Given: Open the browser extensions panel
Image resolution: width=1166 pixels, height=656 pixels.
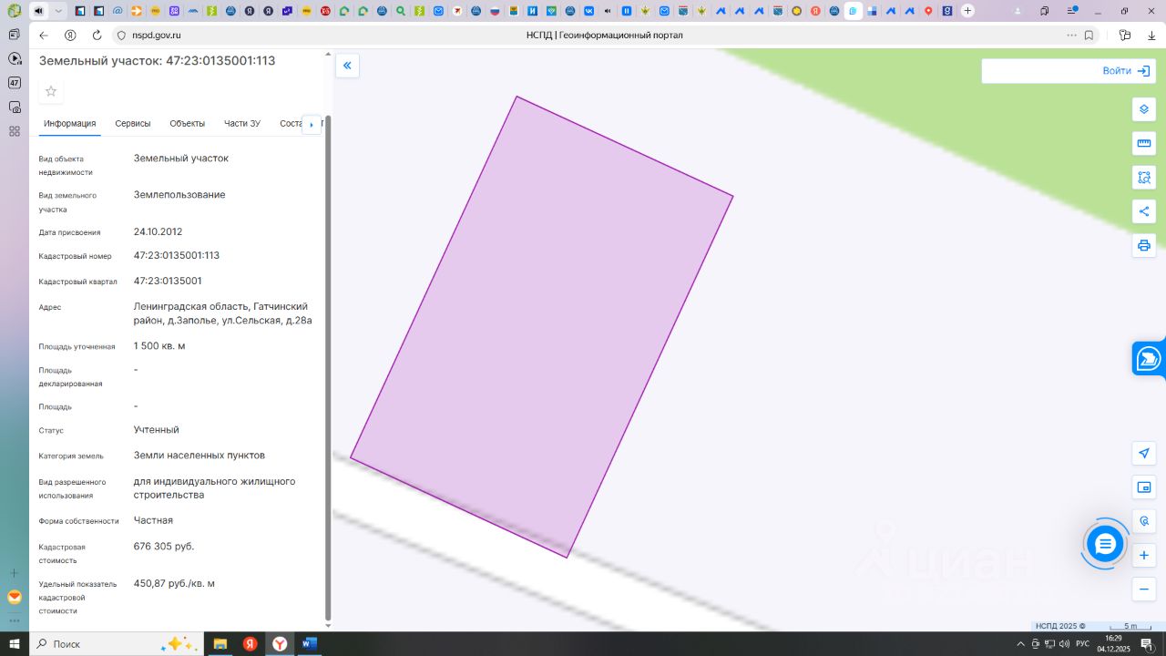Looking at the screenshot, I should pyautogui.click(x=1125, y=36).
